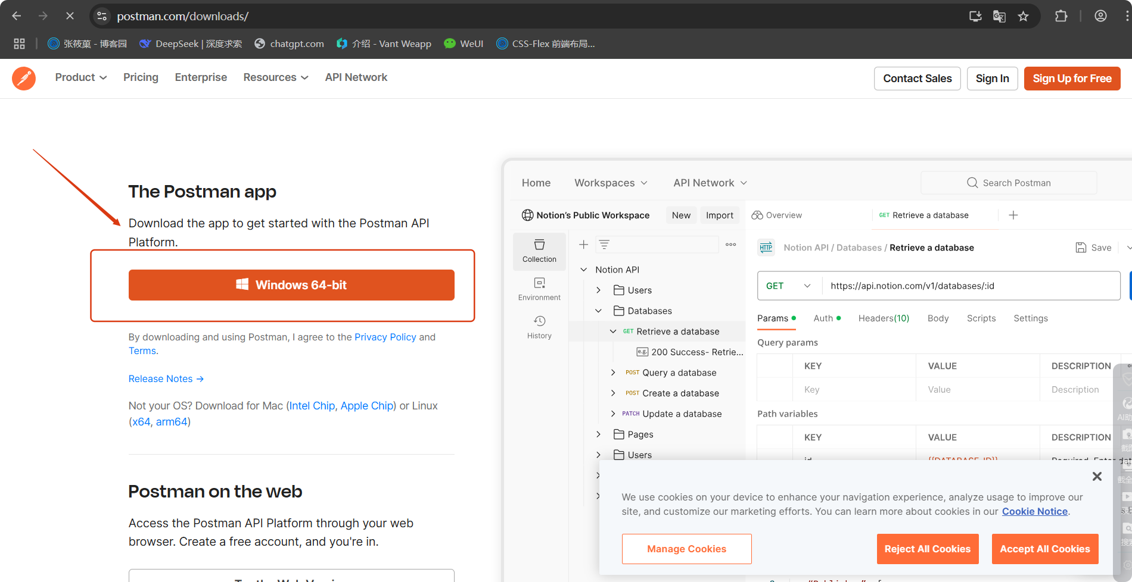The image size is (1132, 582).
Task: Download for Mac Apple Chip
Action: [367, 405]
